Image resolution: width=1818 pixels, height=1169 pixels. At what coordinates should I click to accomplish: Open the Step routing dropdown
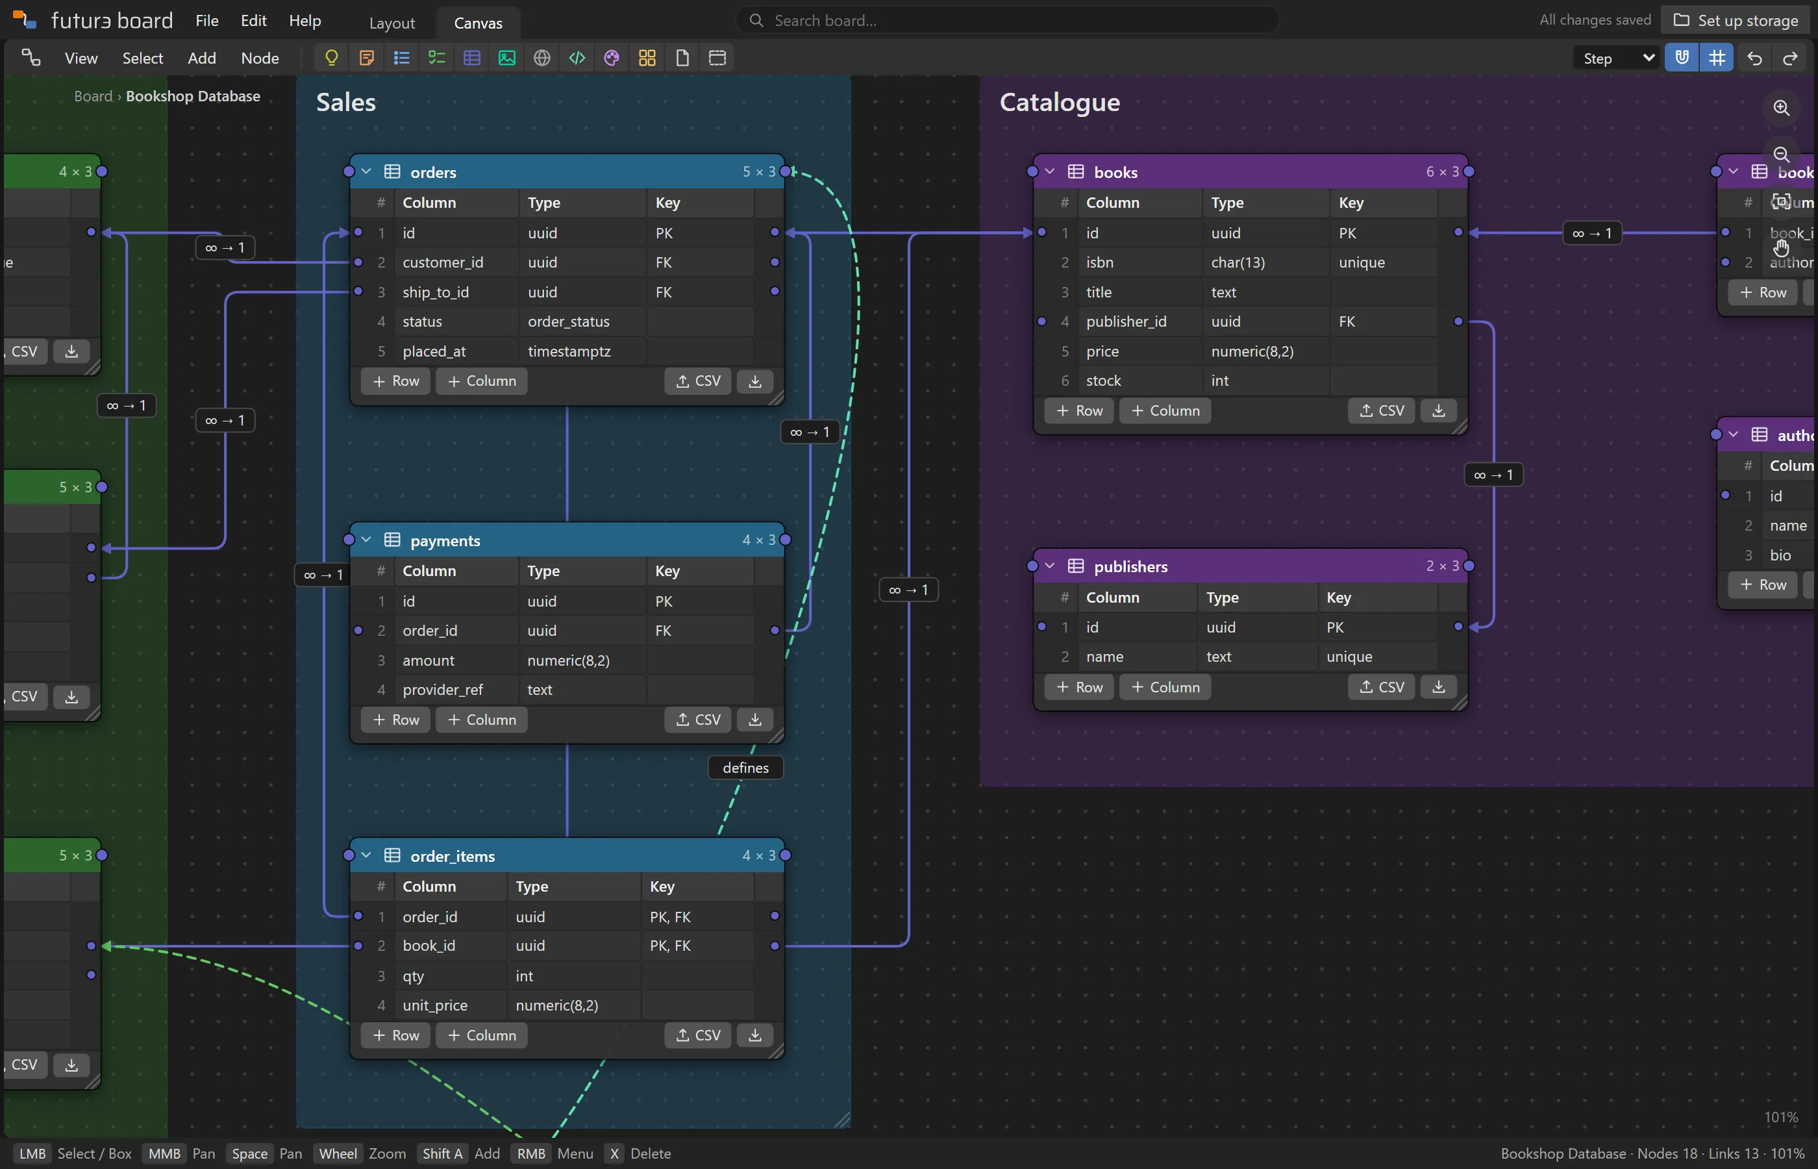(x=1616, y=58)
